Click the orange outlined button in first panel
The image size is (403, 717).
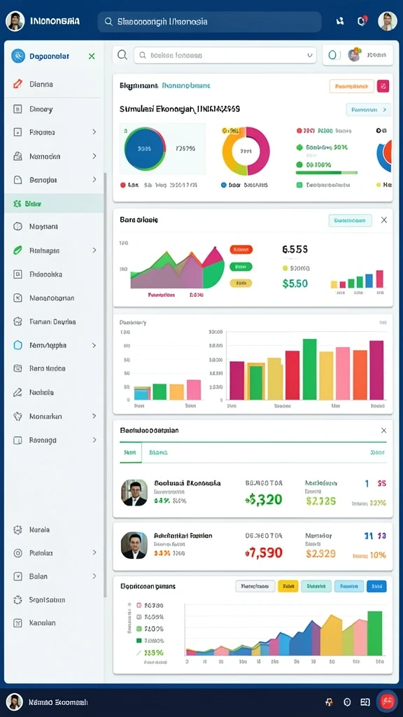point(351,86)
